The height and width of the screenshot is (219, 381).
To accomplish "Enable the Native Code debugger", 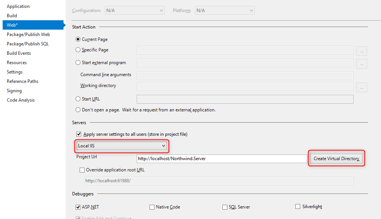I will 152,207.
